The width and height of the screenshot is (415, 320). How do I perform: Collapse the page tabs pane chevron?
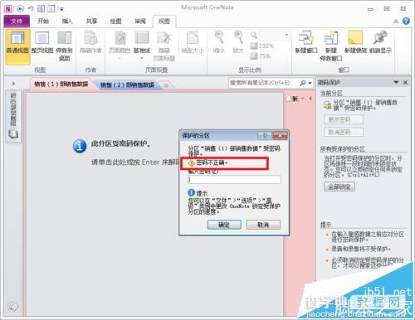click(310, 99)
